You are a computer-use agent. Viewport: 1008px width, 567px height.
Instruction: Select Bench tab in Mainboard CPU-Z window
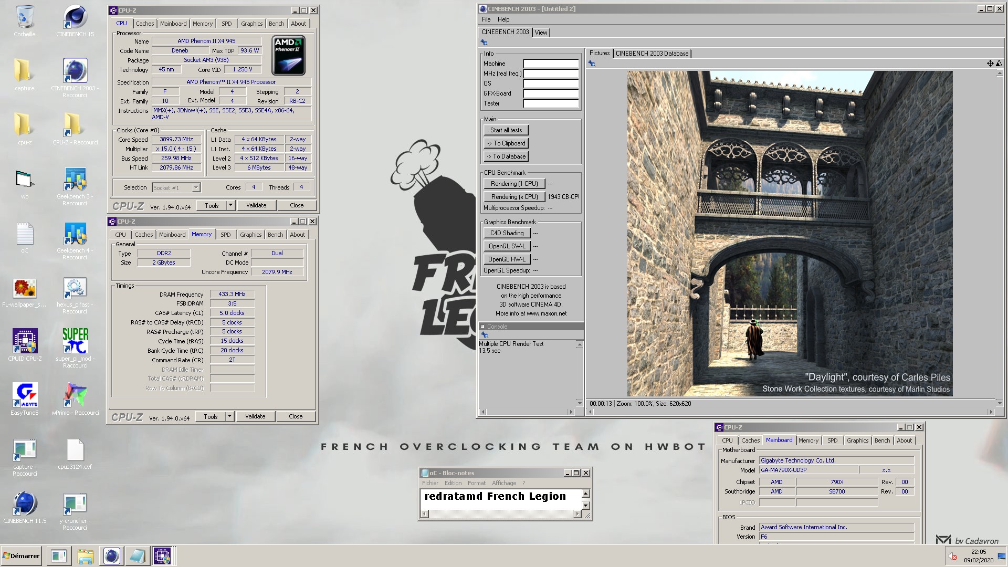pyautogui.click(x=882, y=440)
